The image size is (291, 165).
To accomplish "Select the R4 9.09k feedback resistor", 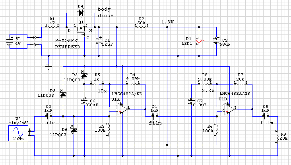I will tap(133, 84).
